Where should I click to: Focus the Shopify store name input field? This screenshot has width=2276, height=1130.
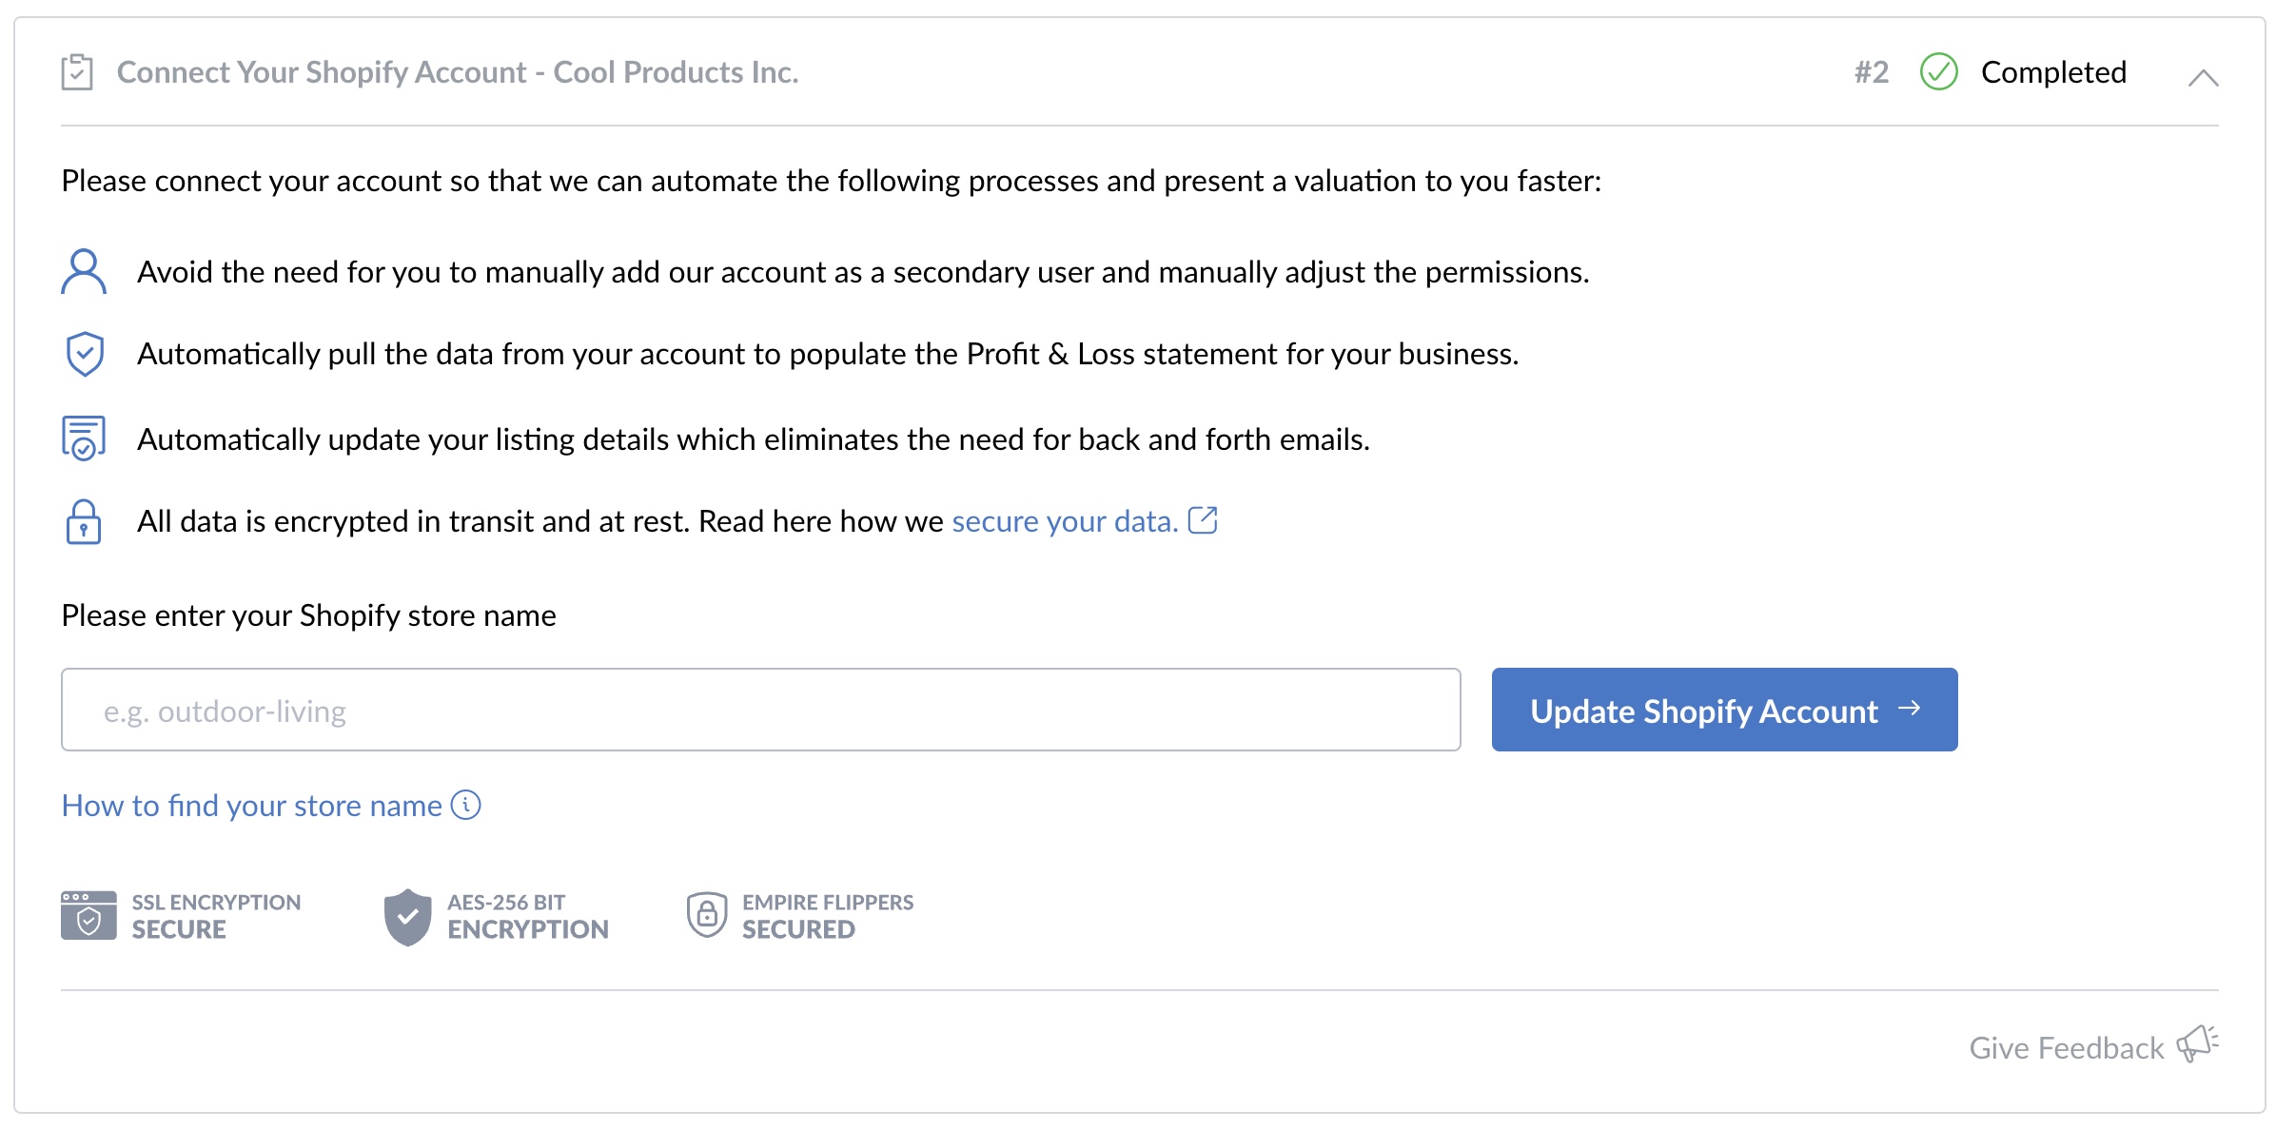760,710
